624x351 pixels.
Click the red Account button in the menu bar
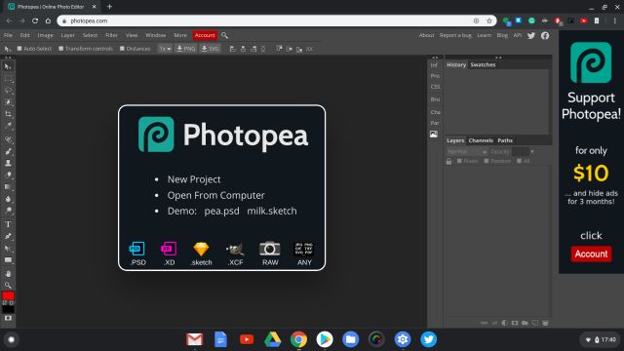click(205, 35)
